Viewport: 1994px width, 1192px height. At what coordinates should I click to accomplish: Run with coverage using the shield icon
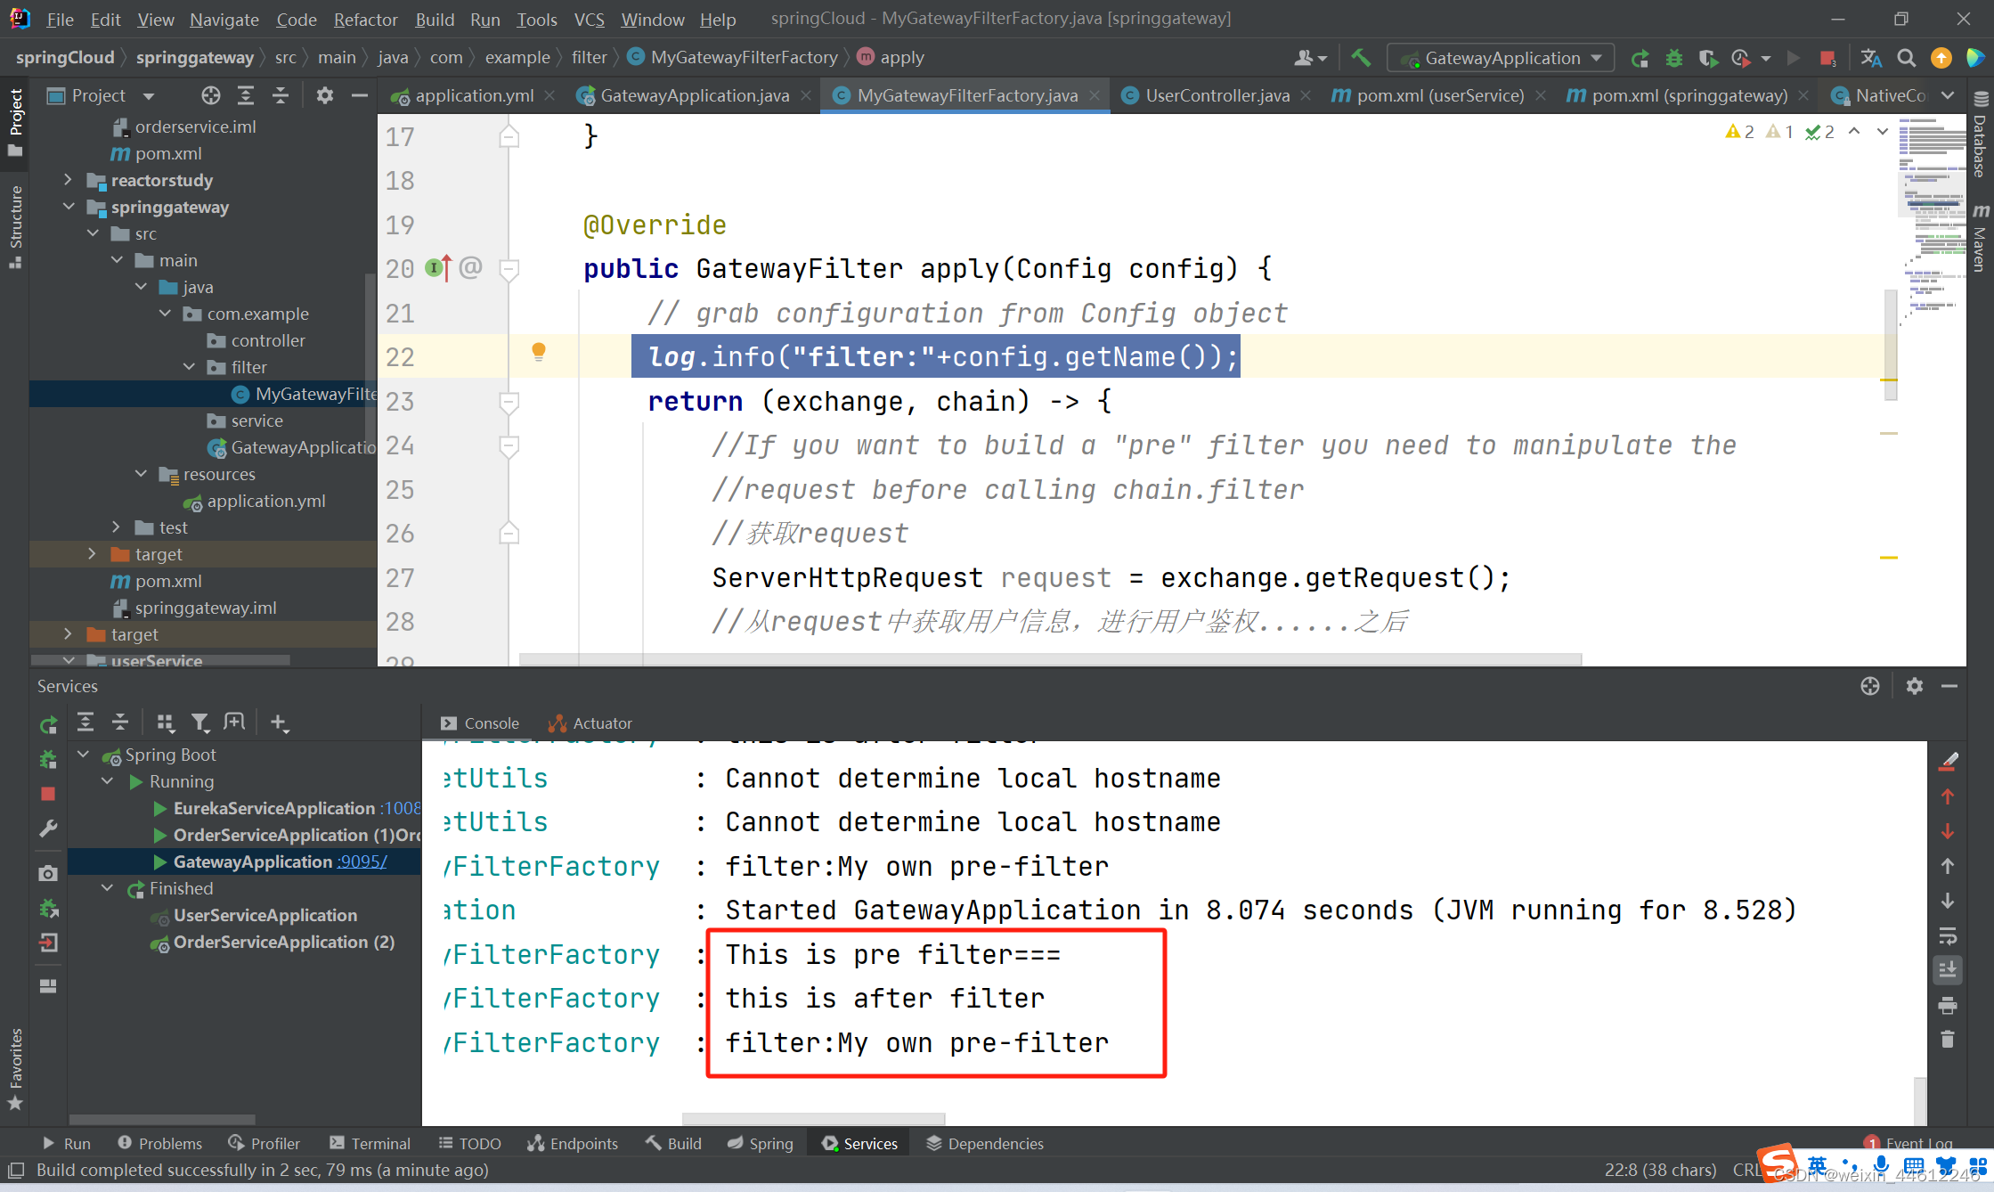[x=1706, y=58]
